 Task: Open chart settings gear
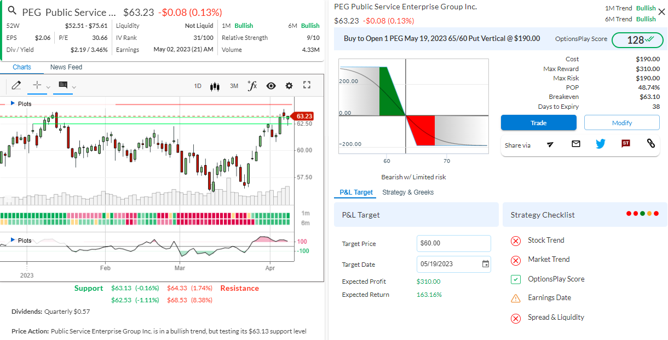pyautogui.click(x=289, y=86)
